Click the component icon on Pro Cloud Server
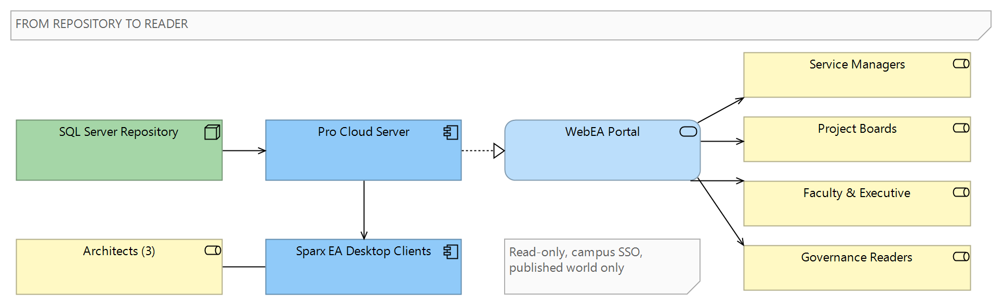This screenshot has width=1003, height=306. pos(451,132)
